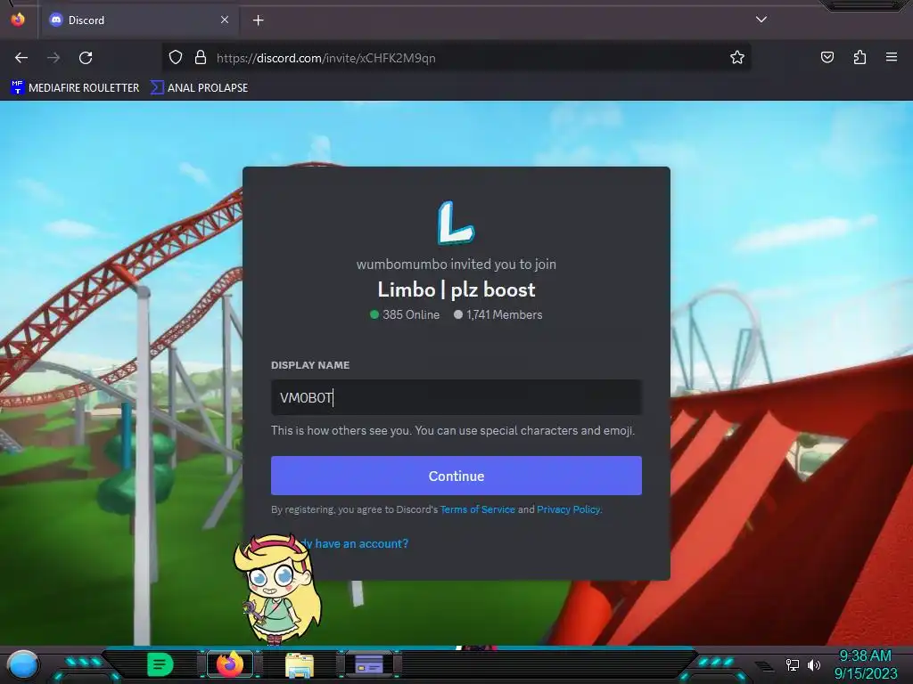This screenshot has width=913, height=684.
Task: Open the Firefox hamburger application menu
Action: point(892,57)
